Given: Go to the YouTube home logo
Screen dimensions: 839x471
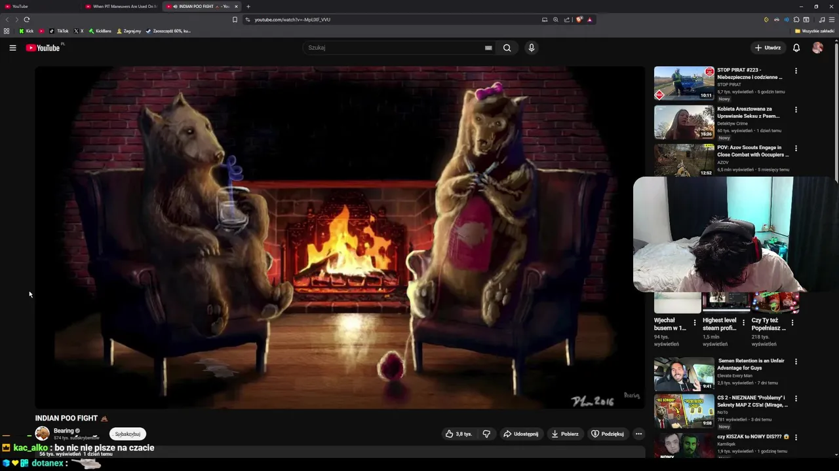Looking at the screenshot, I should 43,48.
